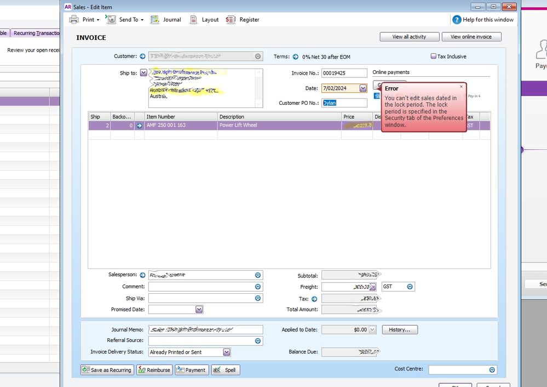Click the Customer zoom arrow icon
The image size is (547, 387).
(143, 56)
